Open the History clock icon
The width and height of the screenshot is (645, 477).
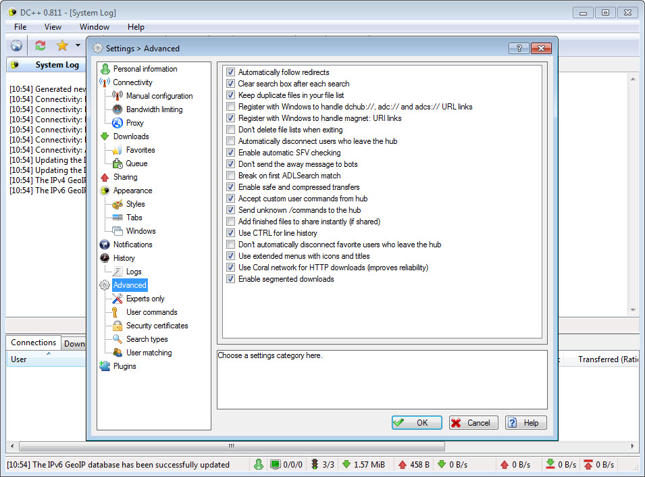click(x=105, y=258)
